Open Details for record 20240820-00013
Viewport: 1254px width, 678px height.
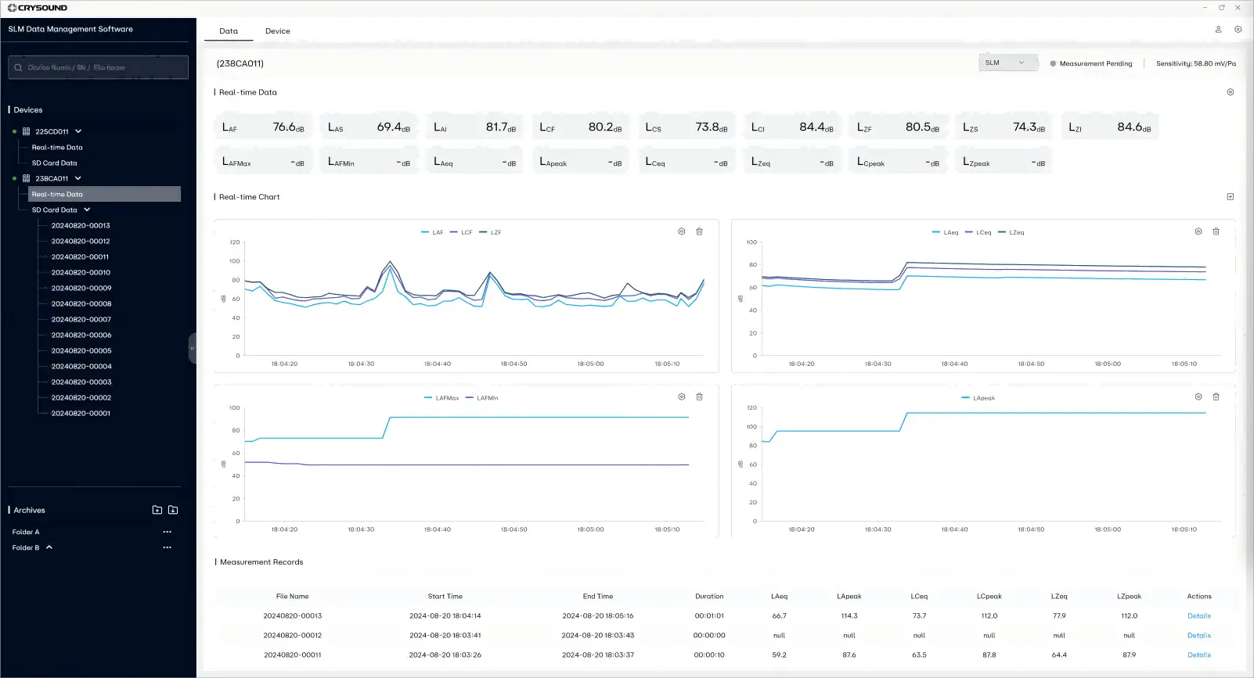1198,616
